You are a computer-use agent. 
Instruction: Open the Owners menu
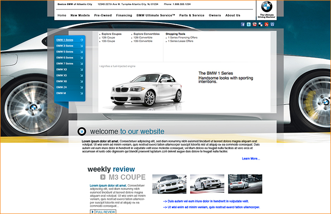click(215, 15)
